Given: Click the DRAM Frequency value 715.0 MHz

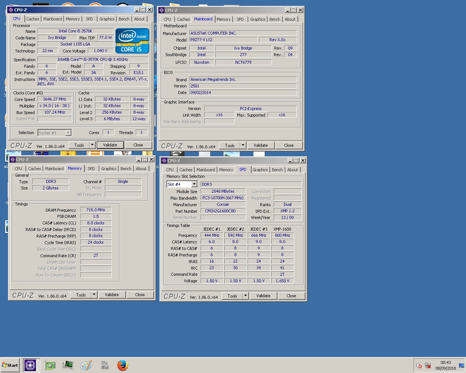Looking at the screenshot, I should [96, 210].
